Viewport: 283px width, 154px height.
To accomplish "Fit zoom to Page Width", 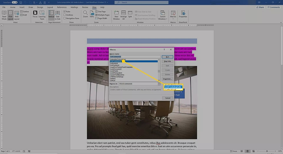I will click(101, 18).
